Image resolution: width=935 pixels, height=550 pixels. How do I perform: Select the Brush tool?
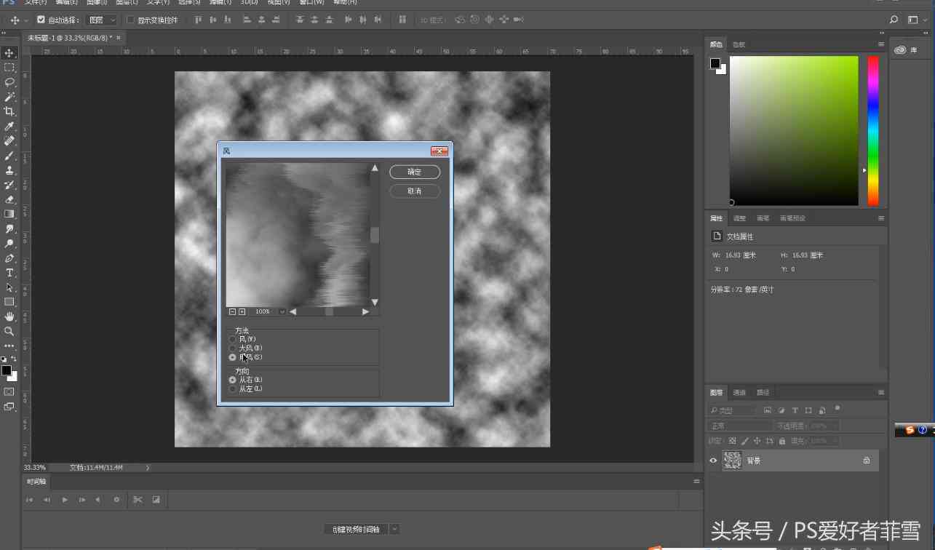(x=9, y=156)
